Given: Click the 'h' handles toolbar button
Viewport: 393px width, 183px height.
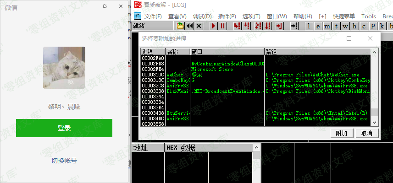Looking at the screenshot, I should tap(354, 26).
